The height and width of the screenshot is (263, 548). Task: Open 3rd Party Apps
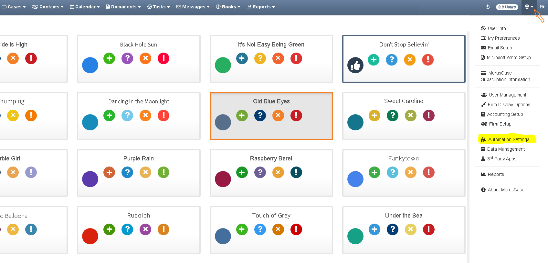point(499,159)
